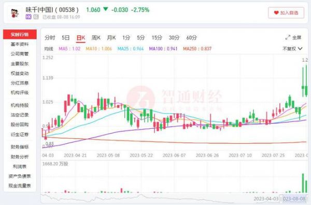
Task: Click the 加入自选 button
Action: pyautogui.click(x=286, y=12)
